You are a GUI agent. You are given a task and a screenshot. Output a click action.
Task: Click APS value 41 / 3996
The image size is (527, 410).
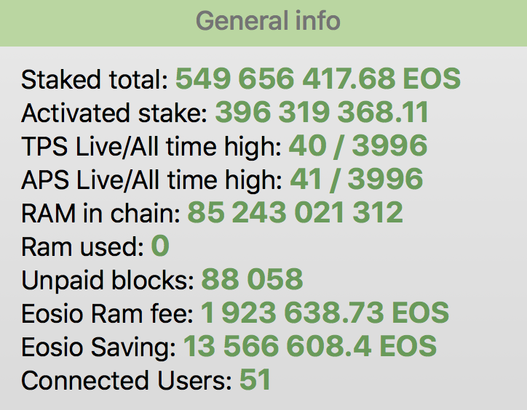tap(356, 179)
